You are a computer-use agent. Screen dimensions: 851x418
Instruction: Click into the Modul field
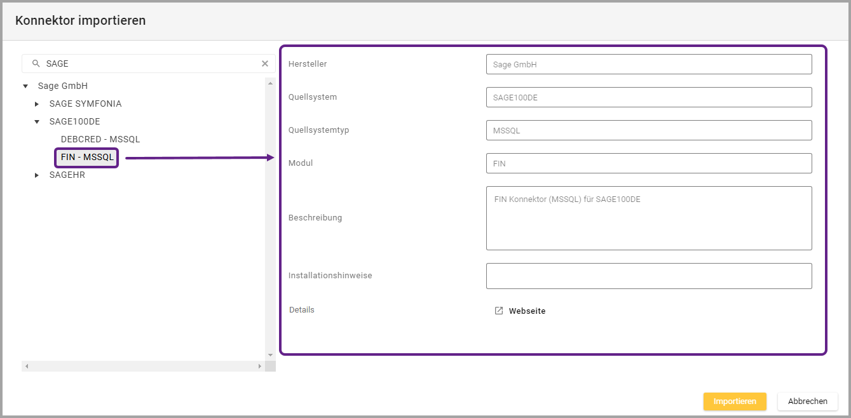(649, 163)
